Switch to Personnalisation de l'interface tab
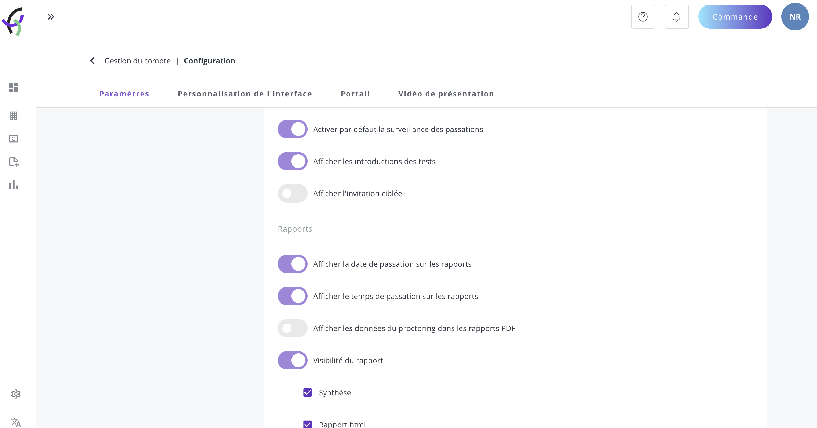This screenshot has width=817, height=428. click(x=245, y=94)
